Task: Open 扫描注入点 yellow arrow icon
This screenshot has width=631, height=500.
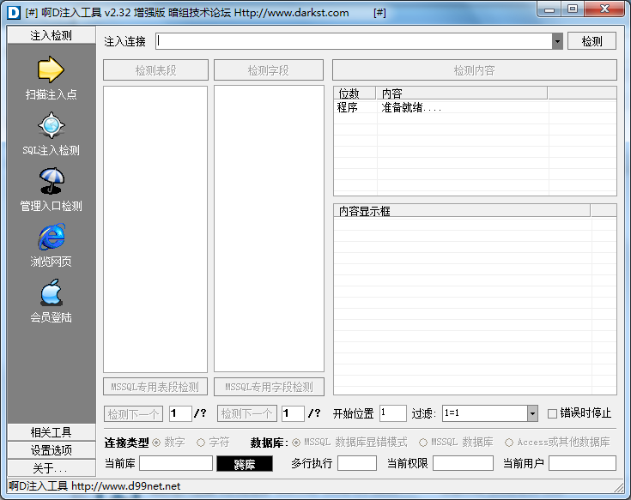Action: pos(51,69)
